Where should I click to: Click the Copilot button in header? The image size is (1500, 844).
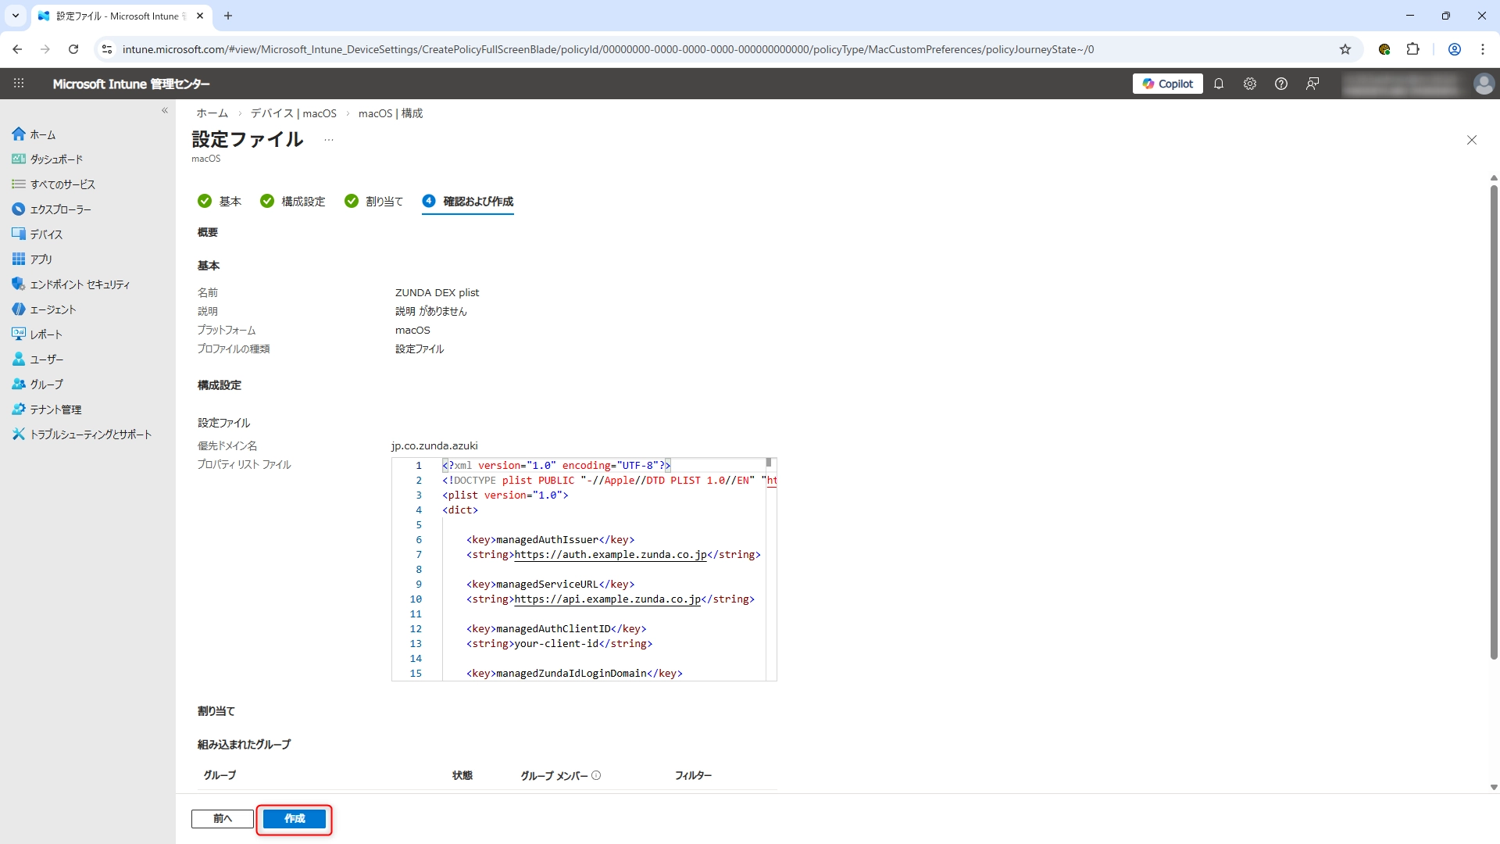coord(1167,84)
